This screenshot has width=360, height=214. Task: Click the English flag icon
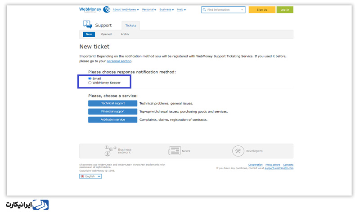[82, 176]
